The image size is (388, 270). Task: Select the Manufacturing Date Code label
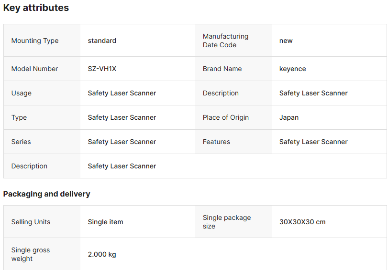point(225,41)
